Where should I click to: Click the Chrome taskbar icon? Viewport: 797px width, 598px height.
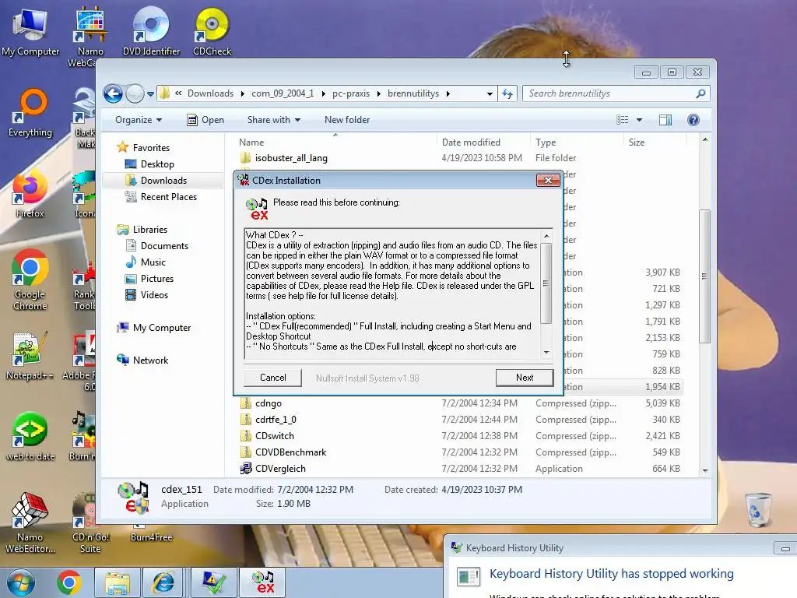pyautogui.click(x=69, y=582)
